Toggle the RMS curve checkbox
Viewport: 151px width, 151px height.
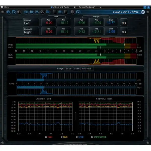point(61,137)
